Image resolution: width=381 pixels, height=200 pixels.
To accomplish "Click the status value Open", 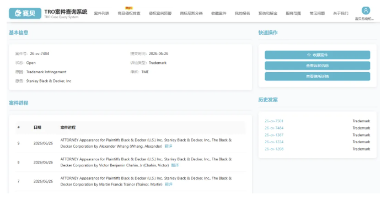I will pyautogui.click(x=31, y=63).
